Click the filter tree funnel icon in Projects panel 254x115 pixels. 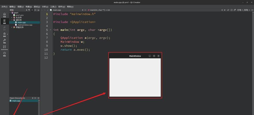[29, 10]
